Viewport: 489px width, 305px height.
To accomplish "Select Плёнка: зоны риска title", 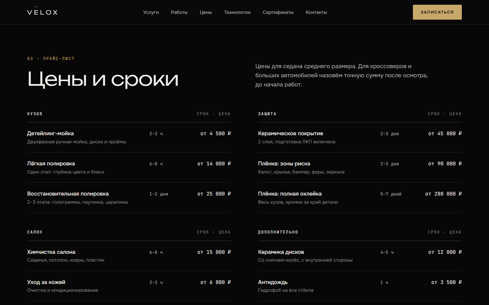I will click(284, 164).
